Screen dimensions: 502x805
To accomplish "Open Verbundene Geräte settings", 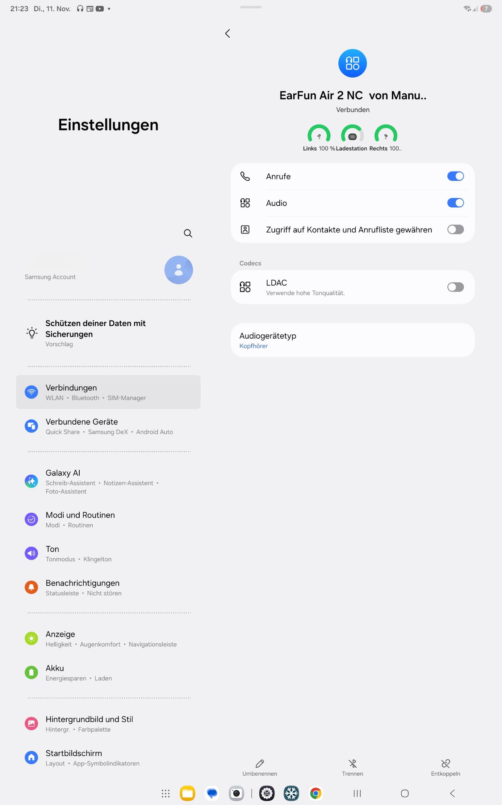I will [x=108, y=426].
